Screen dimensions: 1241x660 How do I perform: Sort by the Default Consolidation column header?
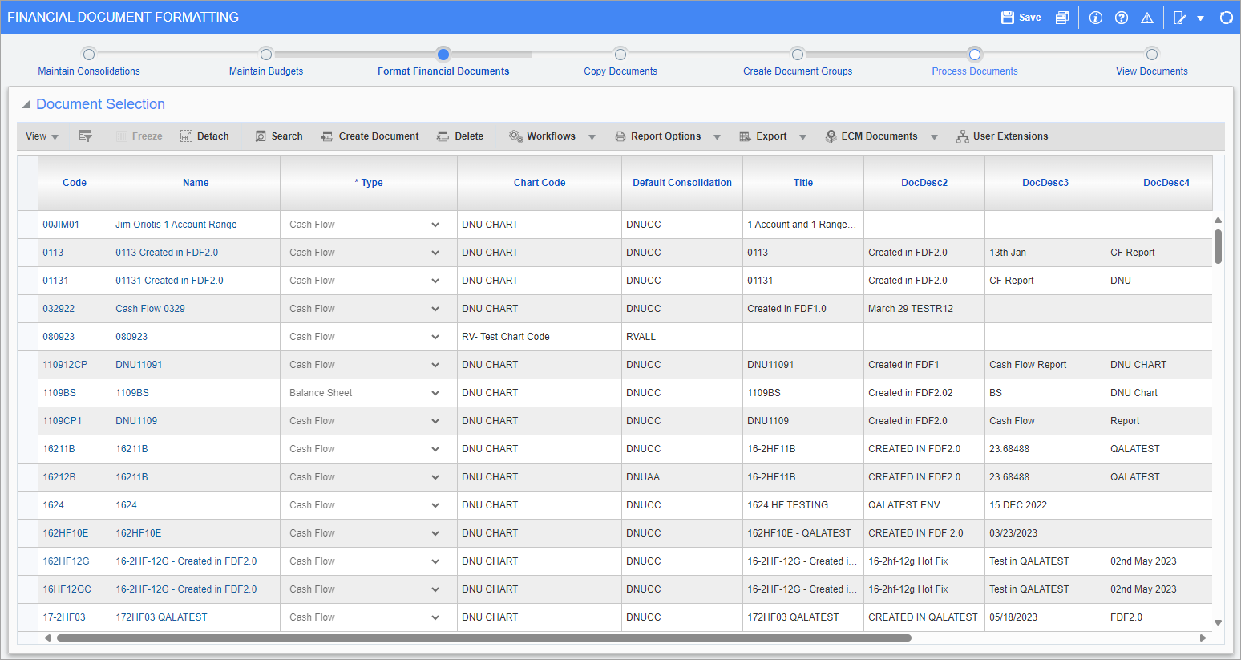tap(682, 183)
